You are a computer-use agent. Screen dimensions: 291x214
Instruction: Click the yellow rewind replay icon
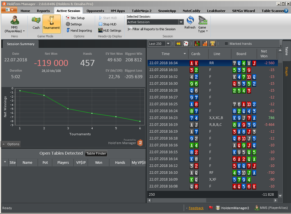178,44
